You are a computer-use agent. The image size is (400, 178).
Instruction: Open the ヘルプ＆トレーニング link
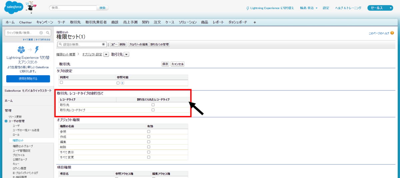pyautogui.click(x=348, y=8)
